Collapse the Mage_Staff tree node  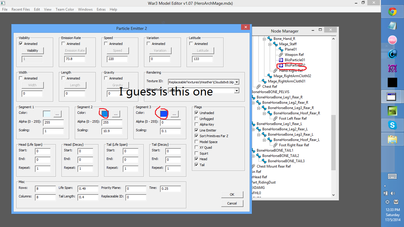pos(270,44)
